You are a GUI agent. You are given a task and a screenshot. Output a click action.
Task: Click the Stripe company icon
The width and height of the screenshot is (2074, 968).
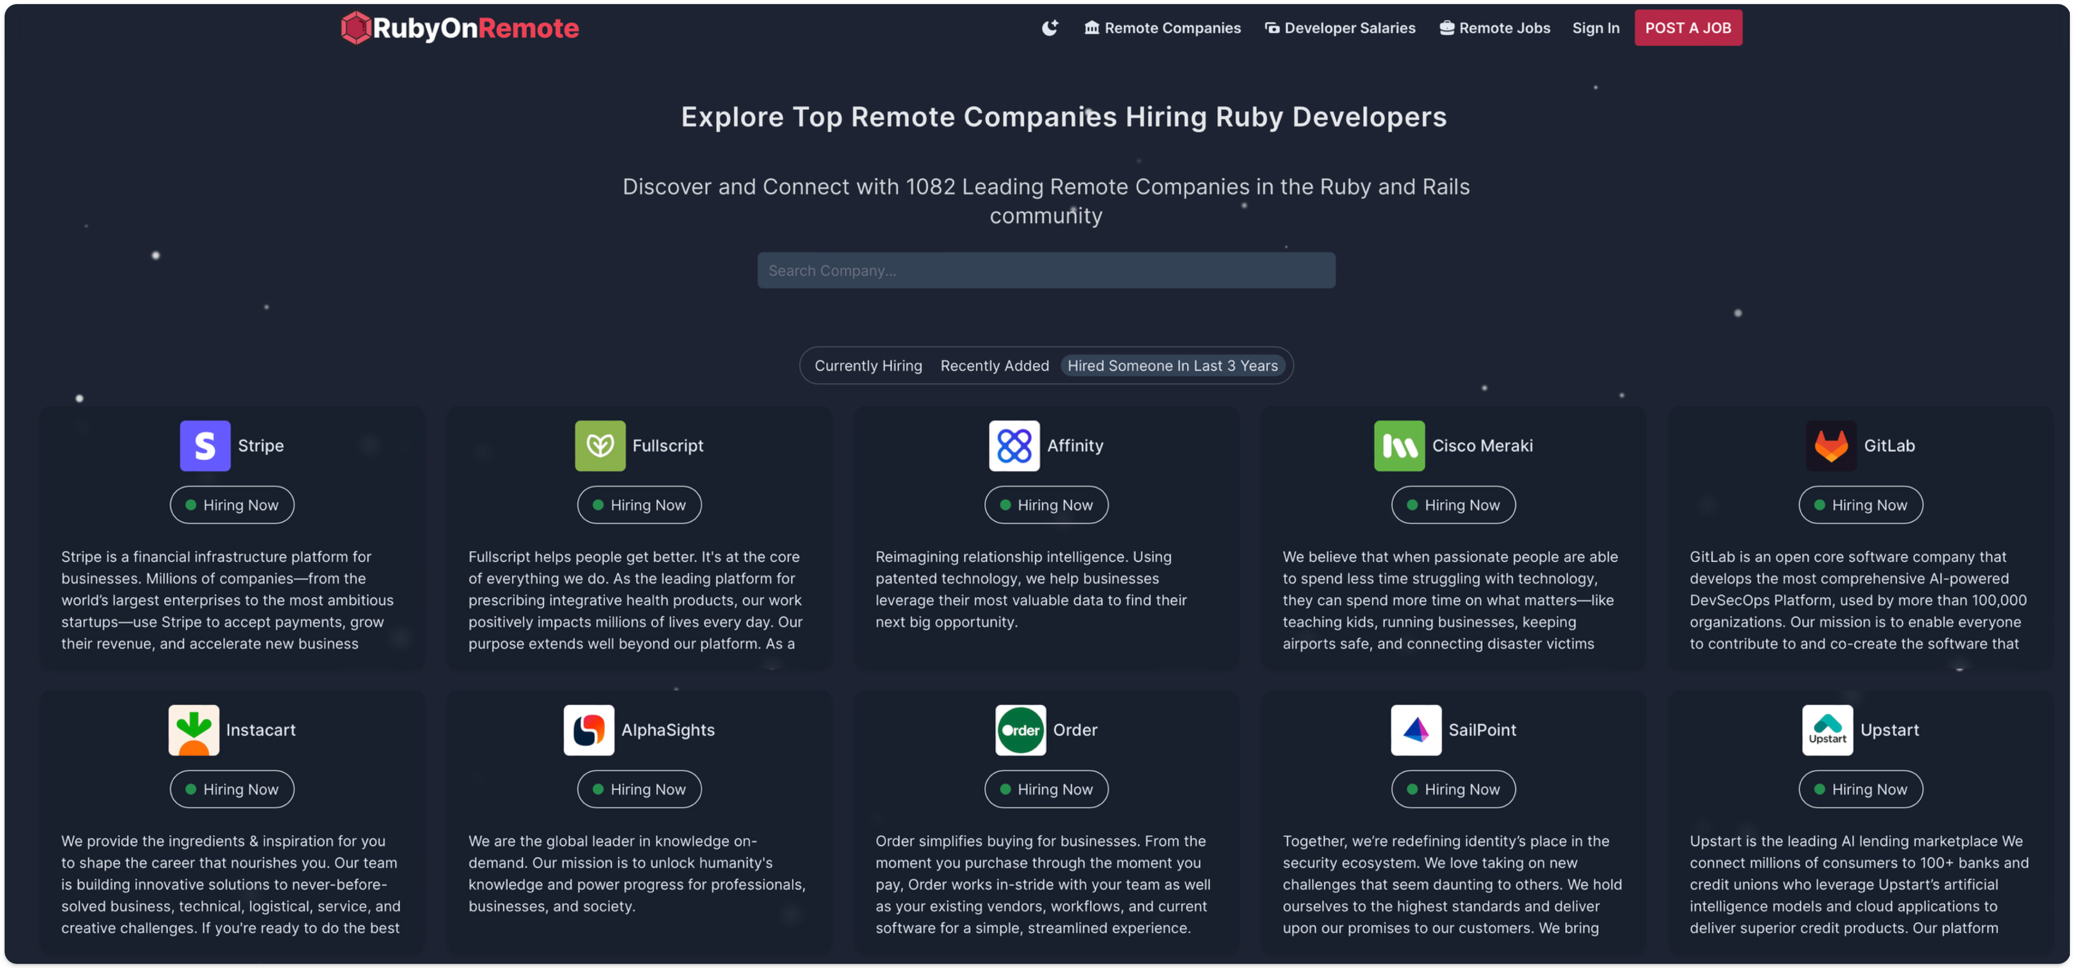tap(205, 444)
